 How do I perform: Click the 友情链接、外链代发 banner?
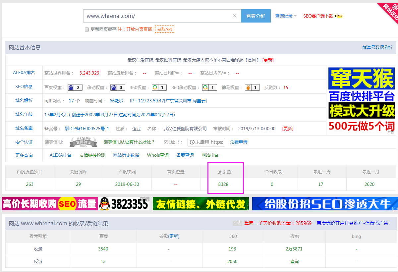201,204
